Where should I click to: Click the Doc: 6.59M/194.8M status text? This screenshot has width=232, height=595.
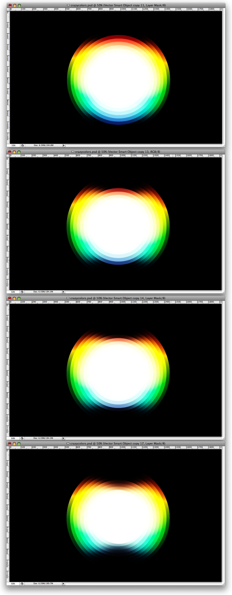coord(43,145)
